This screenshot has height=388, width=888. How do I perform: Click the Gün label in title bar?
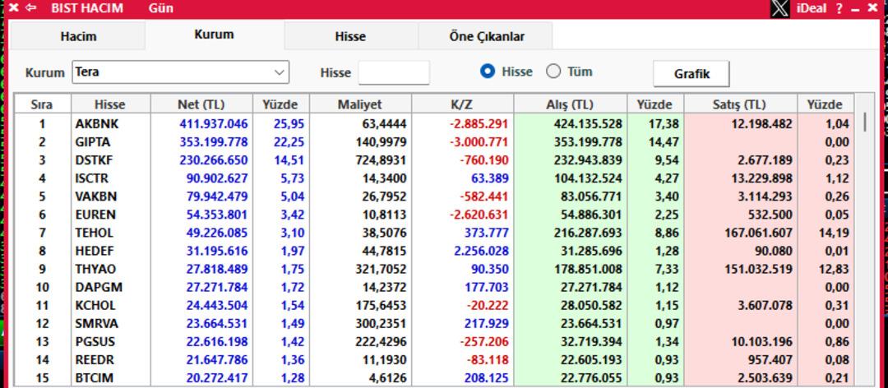161,8
